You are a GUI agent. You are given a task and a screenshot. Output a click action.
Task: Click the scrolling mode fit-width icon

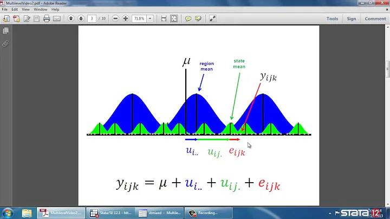point(164,18)
